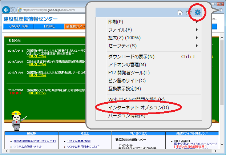Screen dimensions: 226x155
Task: Open システム概要/機能 link
Action: click(79, 141)
